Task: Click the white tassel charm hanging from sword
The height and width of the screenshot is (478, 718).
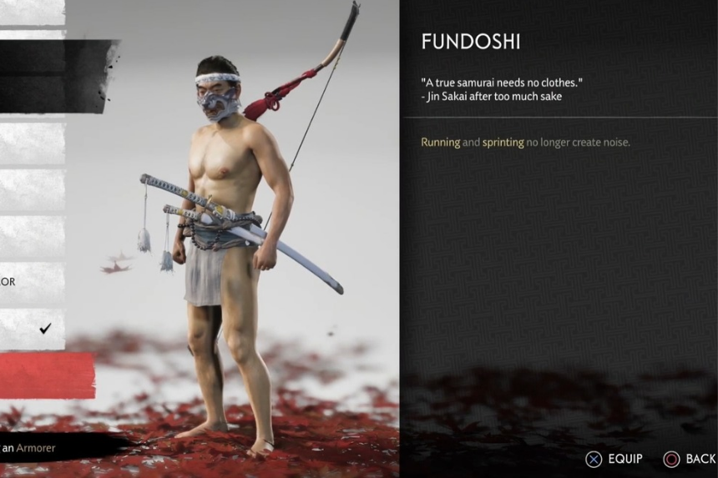Action: (x=144, y=240)
